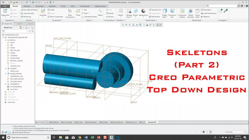Select the Mbd4_Notes view tab

[103, 122]
